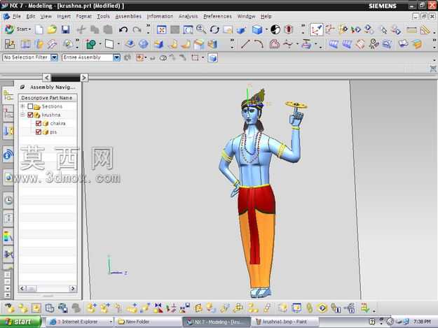Open the Edit menu
Viewport: 438px width, 328px height.
pos(30,16)
